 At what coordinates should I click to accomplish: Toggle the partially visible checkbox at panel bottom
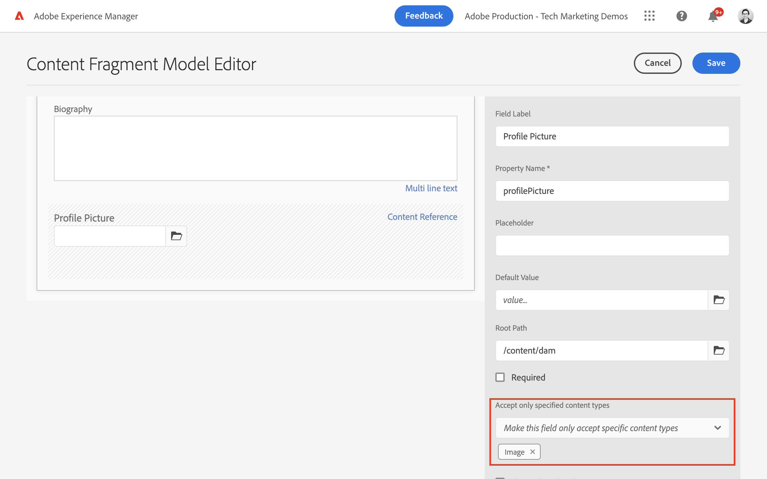click(500, 478)
